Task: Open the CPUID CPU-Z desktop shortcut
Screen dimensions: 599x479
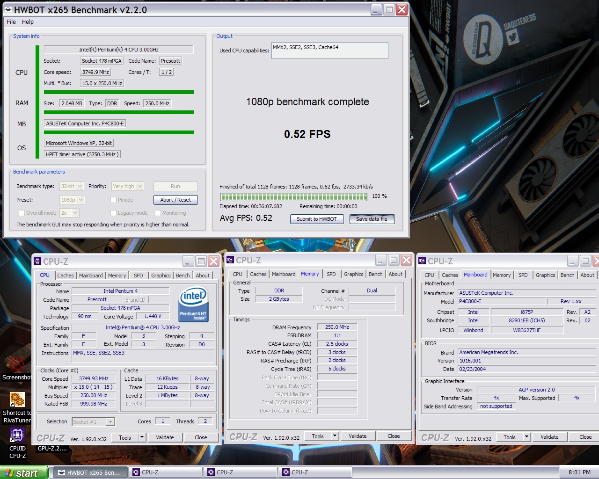Action: pyautogui.click(x=17, y=443)
